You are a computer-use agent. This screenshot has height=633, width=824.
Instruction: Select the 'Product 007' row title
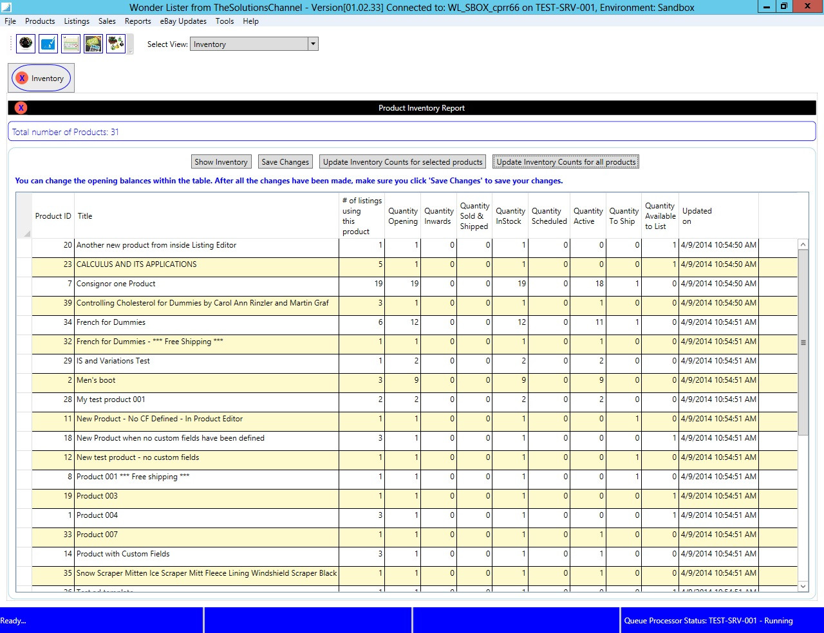97,535
